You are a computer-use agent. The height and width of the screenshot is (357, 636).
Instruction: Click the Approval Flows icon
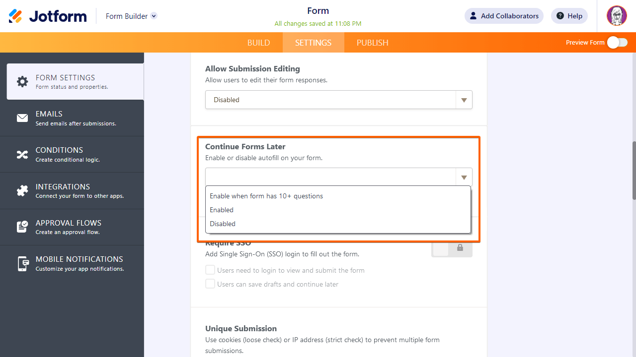[x=22, y=227]
